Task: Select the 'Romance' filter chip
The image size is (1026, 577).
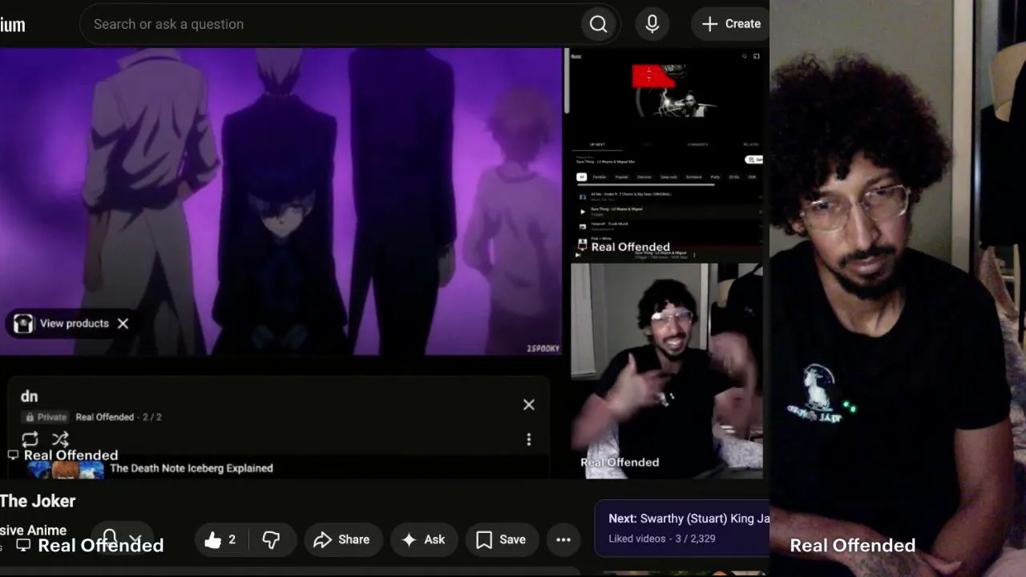Action: click(694, 177)
